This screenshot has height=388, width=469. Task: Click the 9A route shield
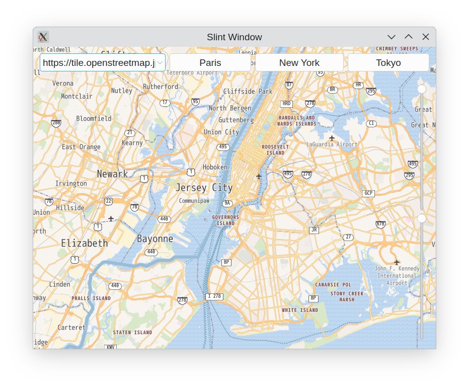pos(227,203)
